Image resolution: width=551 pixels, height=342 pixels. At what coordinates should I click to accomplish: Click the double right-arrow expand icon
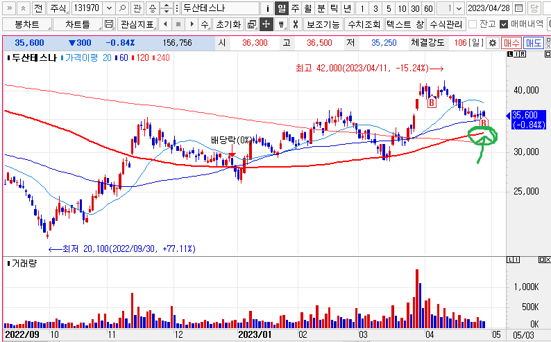[x=9, y=8]
